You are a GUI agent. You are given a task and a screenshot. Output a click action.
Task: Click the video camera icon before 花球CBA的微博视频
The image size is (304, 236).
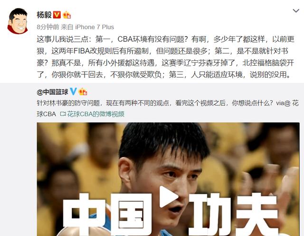click(63, 114)
